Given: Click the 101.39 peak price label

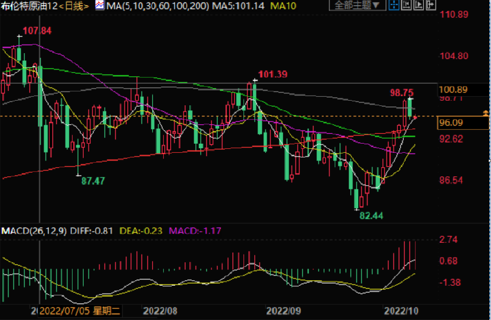Looking at the screenshot, I should pyautogui.click(x=273, y=75).
